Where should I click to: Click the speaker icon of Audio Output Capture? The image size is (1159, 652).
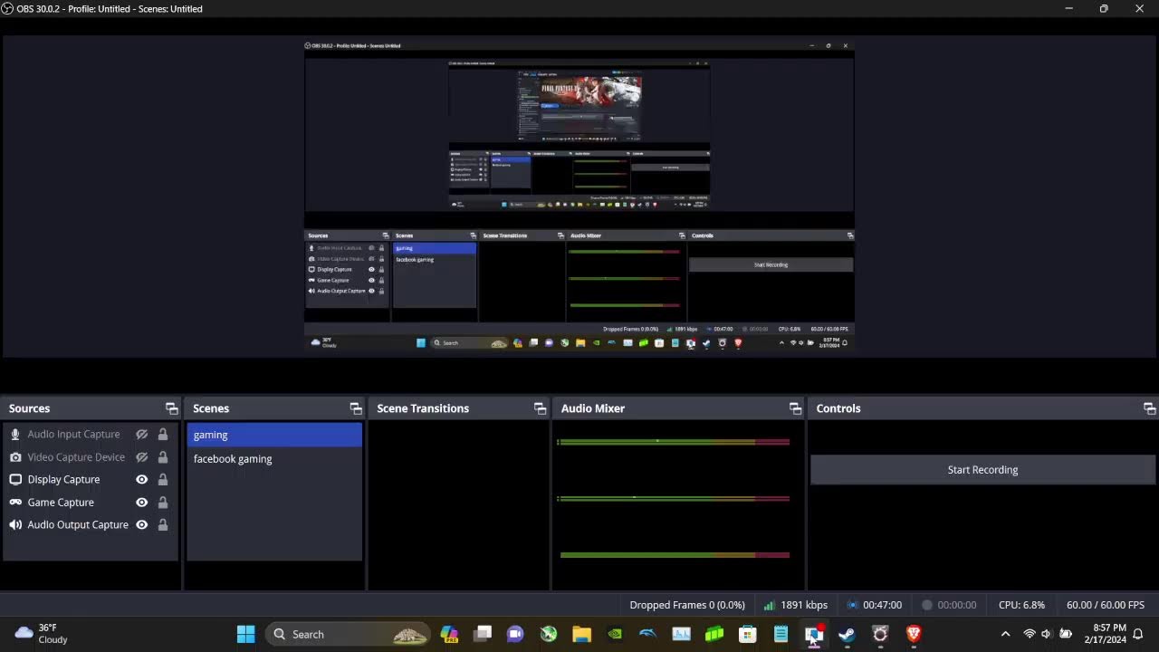pyautogui.click(x=15, y=525)
